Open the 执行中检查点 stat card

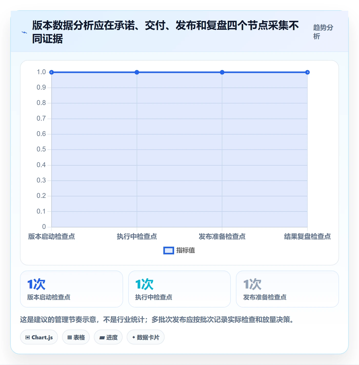pos(180,289)
